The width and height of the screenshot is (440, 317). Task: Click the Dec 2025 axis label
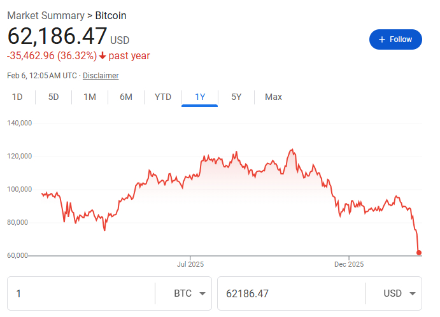[x=348, y=264]
